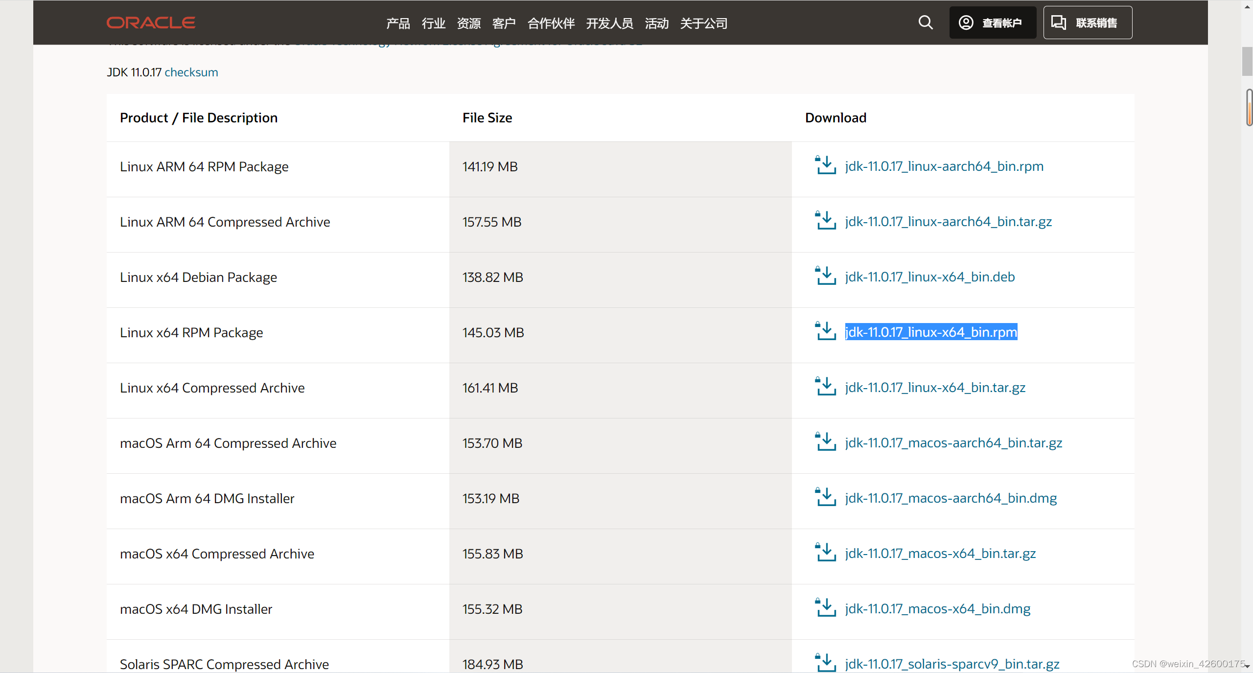
Task: Click the '157.55 MB' file size cell
Action: pyautogui.click(x=620, y=225)
